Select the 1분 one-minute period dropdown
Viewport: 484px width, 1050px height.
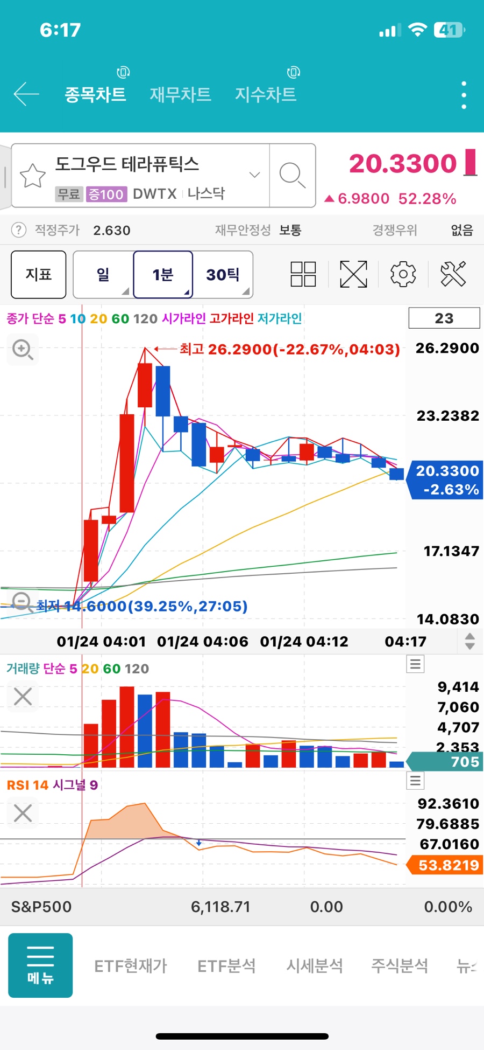(x=163, y=274)
